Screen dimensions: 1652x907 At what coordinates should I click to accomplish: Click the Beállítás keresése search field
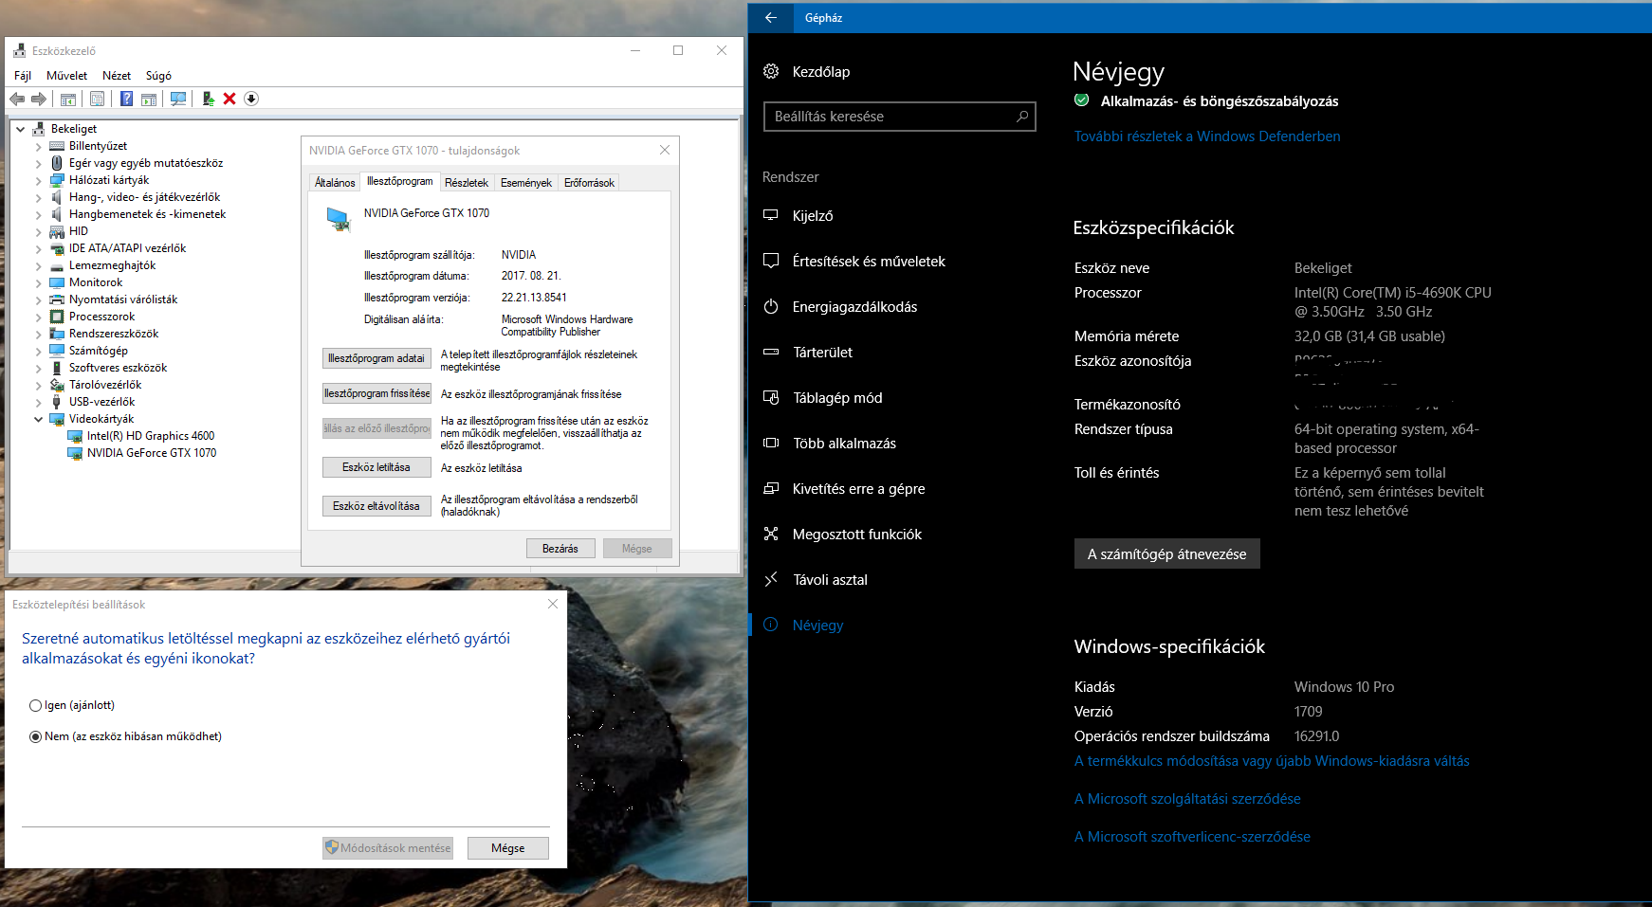point(899,117)
